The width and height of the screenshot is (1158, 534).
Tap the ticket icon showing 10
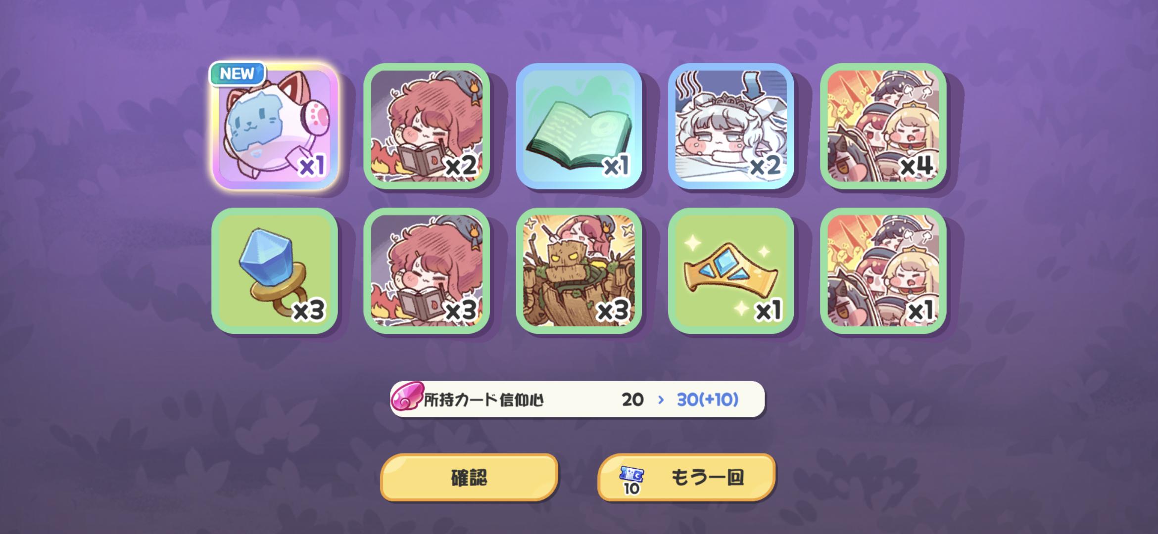pos(631,480)
